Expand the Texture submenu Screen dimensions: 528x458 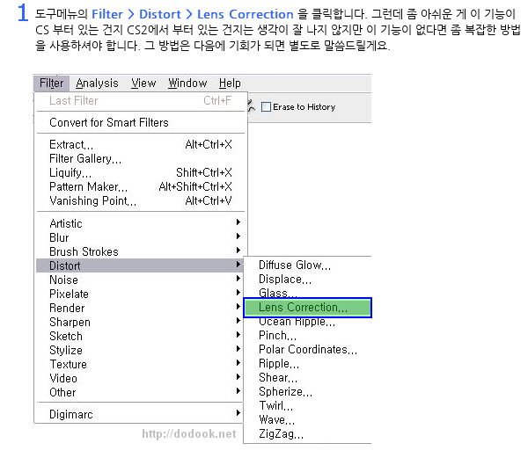140,365
